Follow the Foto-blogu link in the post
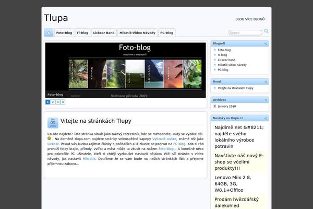This screenshot has width=313, height=209. (x=167, y=149)
